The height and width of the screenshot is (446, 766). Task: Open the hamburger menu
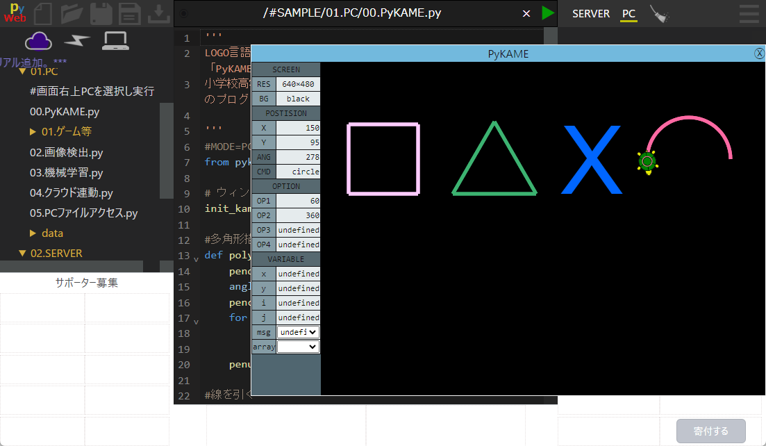pos(749,14)
